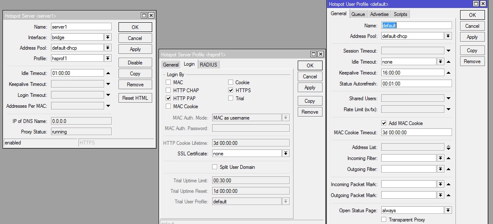
Task: Click Reset HTML button
Action: [135, 98]
